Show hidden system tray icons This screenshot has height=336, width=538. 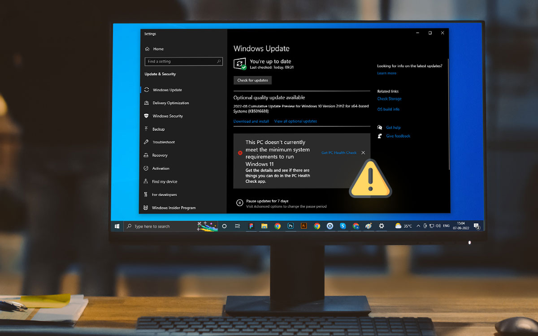(418, 226)
